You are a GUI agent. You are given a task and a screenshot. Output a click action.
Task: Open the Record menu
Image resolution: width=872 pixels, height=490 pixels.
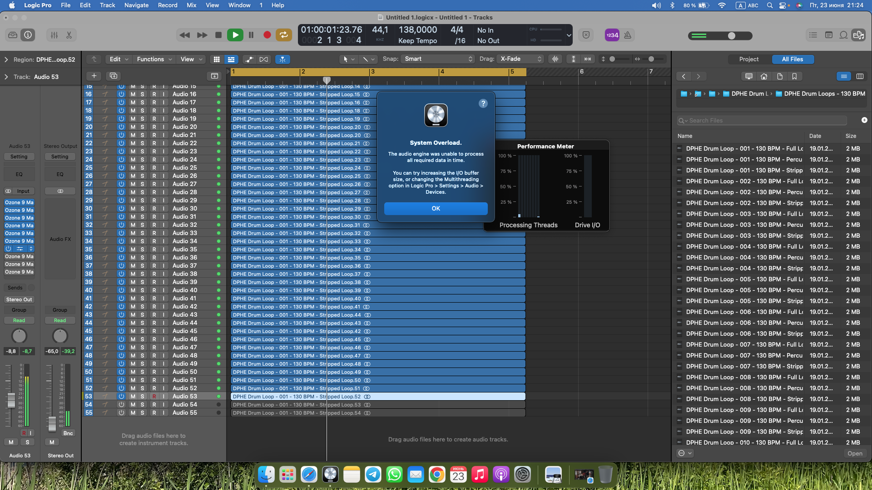(168, 5)
